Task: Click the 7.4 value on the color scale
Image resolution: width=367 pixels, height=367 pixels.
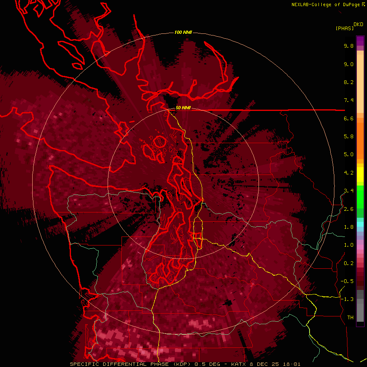Action: 349,100
